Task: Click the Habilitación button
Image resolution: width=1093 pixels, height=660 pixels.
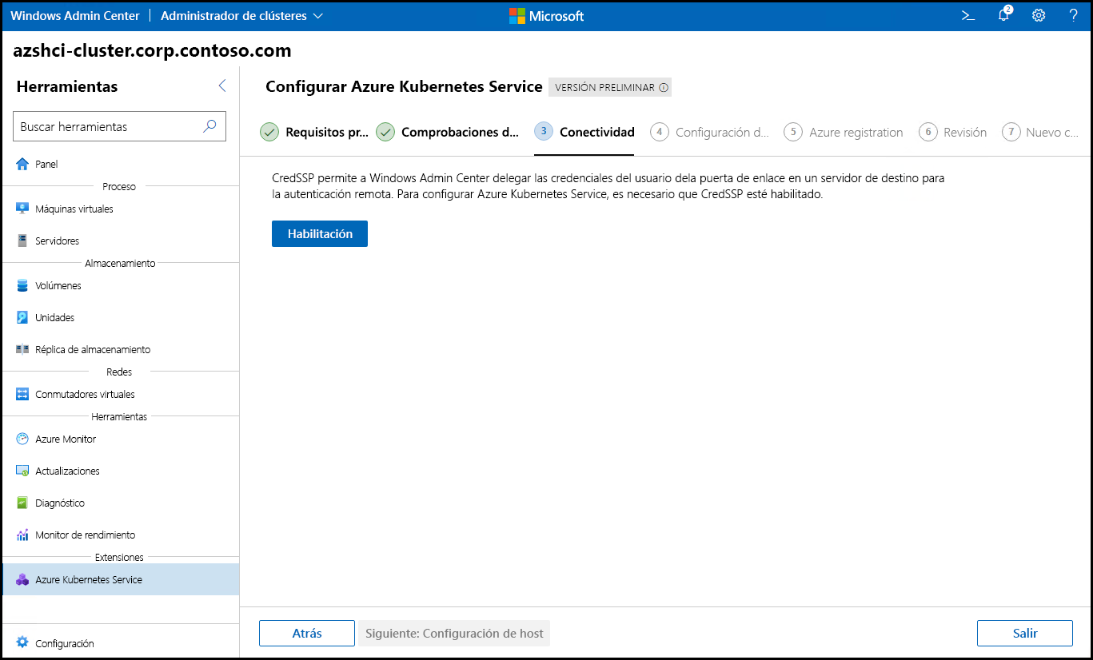Action: [x=320, y=234]
